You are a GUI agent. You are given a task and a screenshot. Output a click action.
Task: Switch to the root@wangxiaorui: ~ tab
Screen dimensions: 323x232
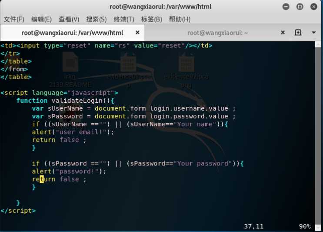click(217, 33)
